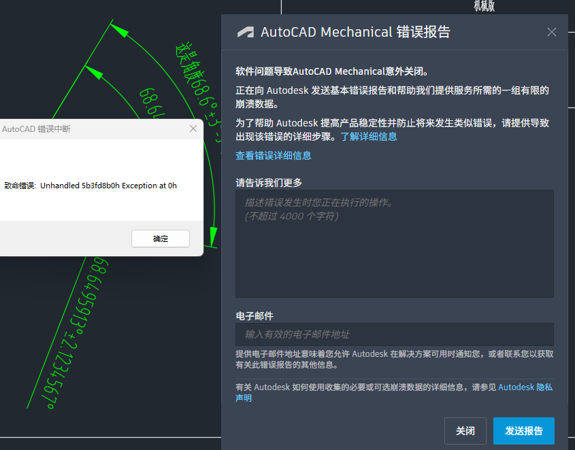Focus the 请告诉我们更多 description text area
The image size is (575, 450).
(x=395, y=243)
